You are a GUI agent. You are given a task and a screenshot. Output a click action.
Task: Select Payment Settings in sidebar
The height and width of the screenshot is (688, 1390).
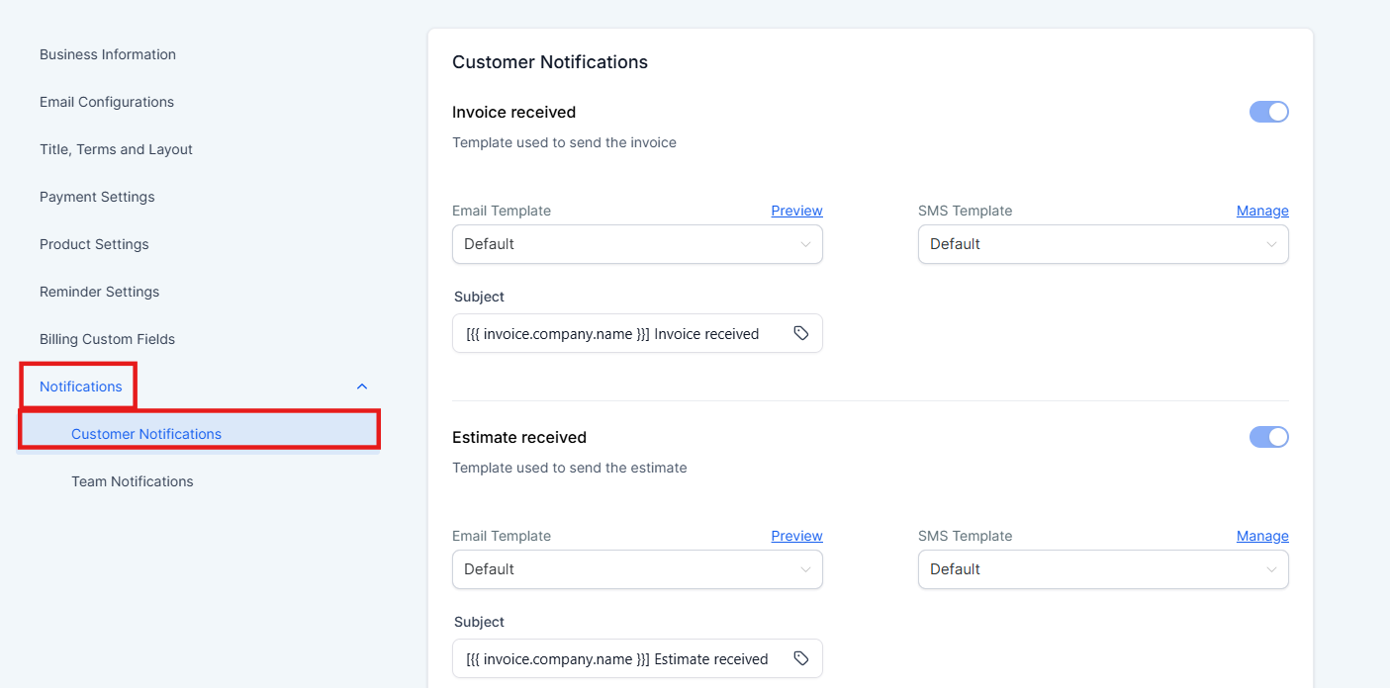point(97,197)
